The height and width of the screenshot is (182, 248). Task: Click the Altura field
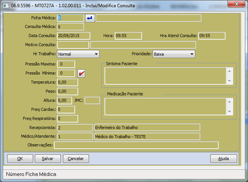tap(65, 100)
